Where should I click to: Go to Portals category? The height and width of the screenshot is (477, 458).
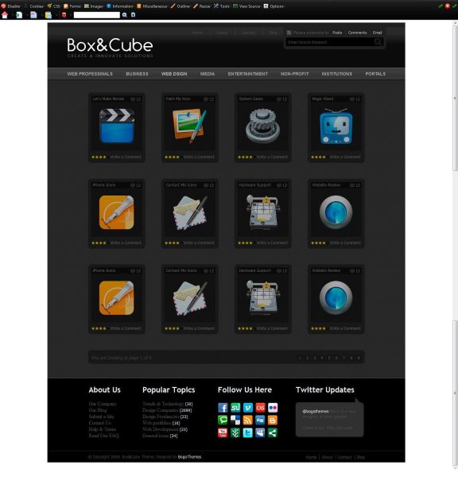[375, 74]
